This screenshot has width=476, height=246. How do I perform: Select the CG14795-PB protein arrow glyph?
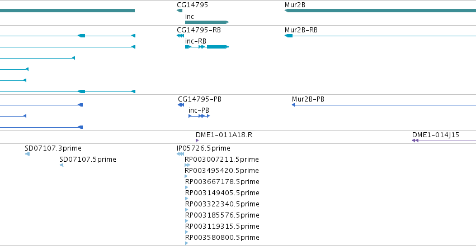[x=181, y=105]
